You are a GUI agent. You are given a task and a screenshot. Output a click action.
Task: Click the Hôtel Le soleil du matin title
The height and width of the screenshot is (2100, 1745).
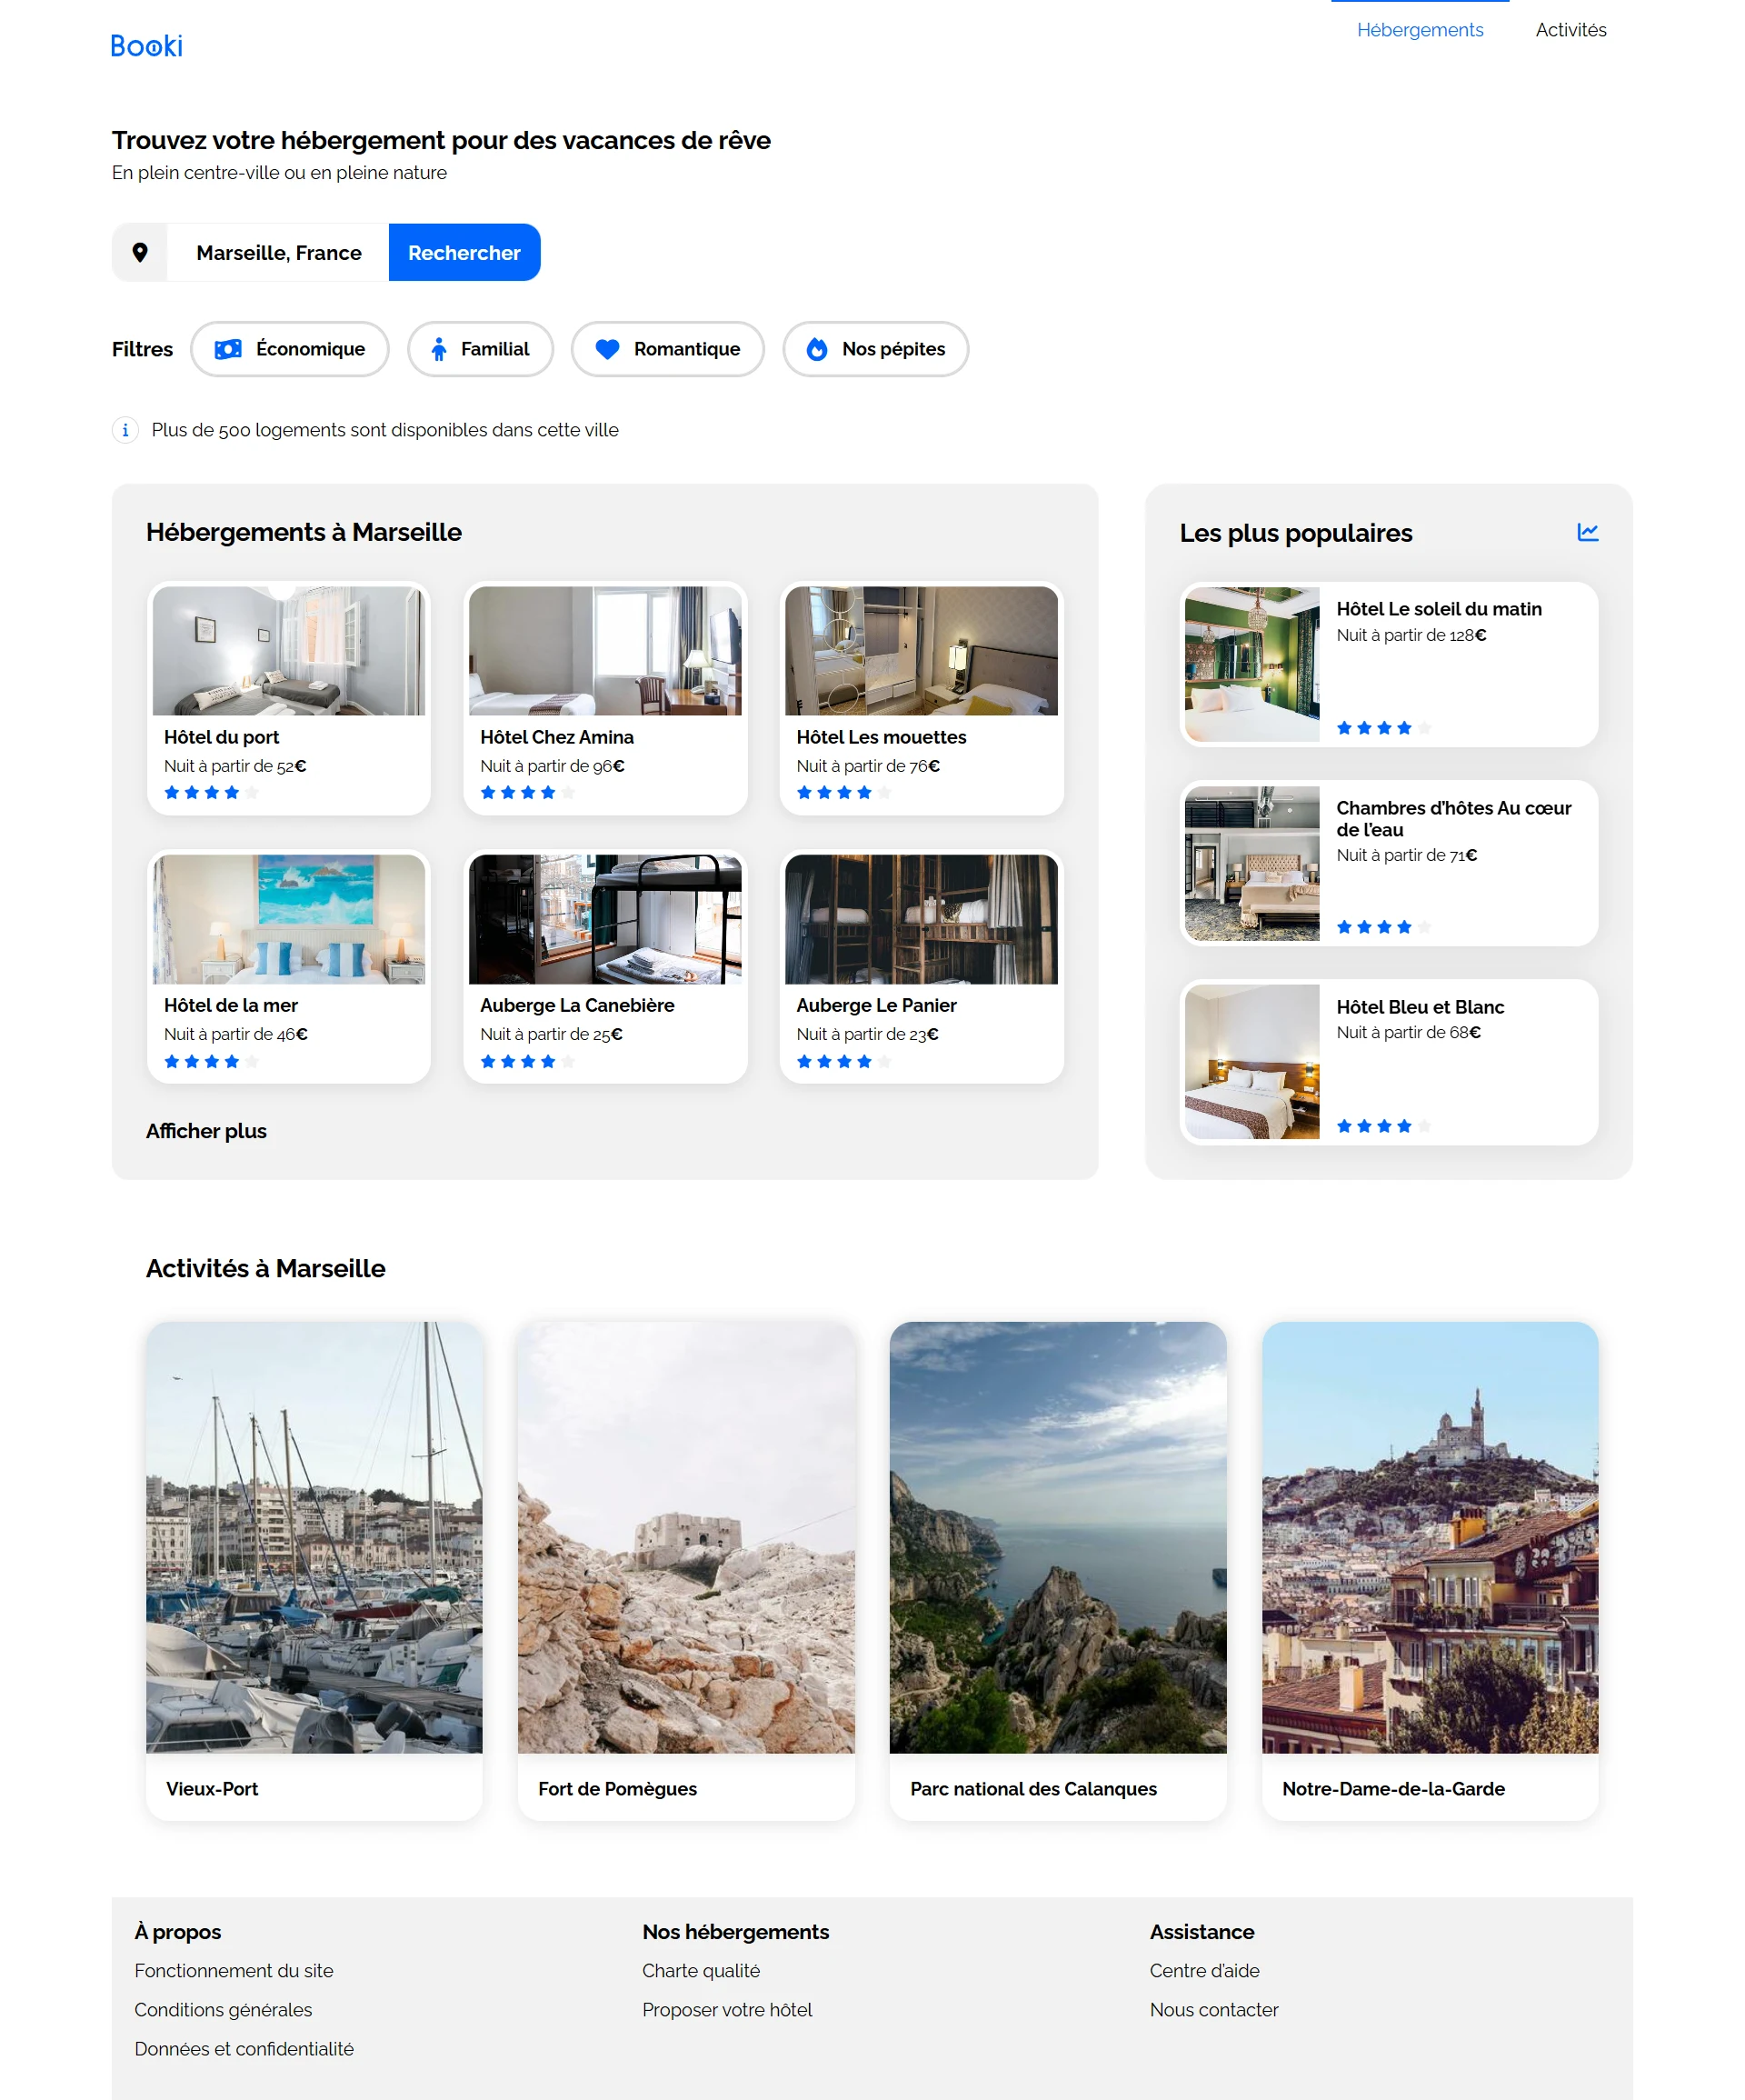[x=1438, y=609]
